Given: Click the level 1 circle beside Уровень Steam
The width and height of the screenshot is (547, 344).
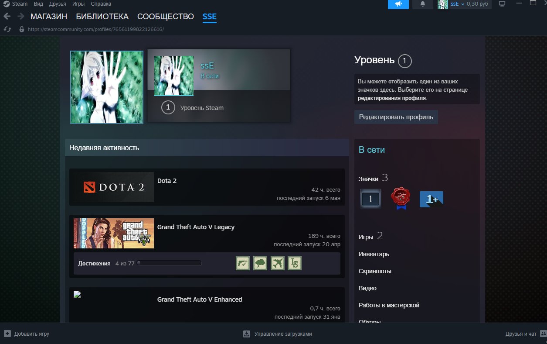Looking at the screenshot, I should click(168, 107).
